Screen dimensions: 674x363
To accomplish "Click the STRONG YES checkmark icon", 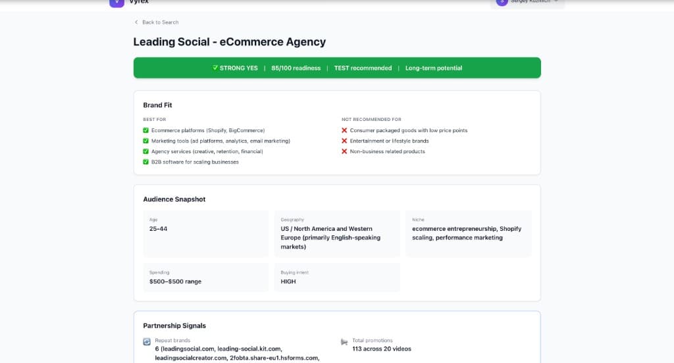I will (x=215, y=68).
